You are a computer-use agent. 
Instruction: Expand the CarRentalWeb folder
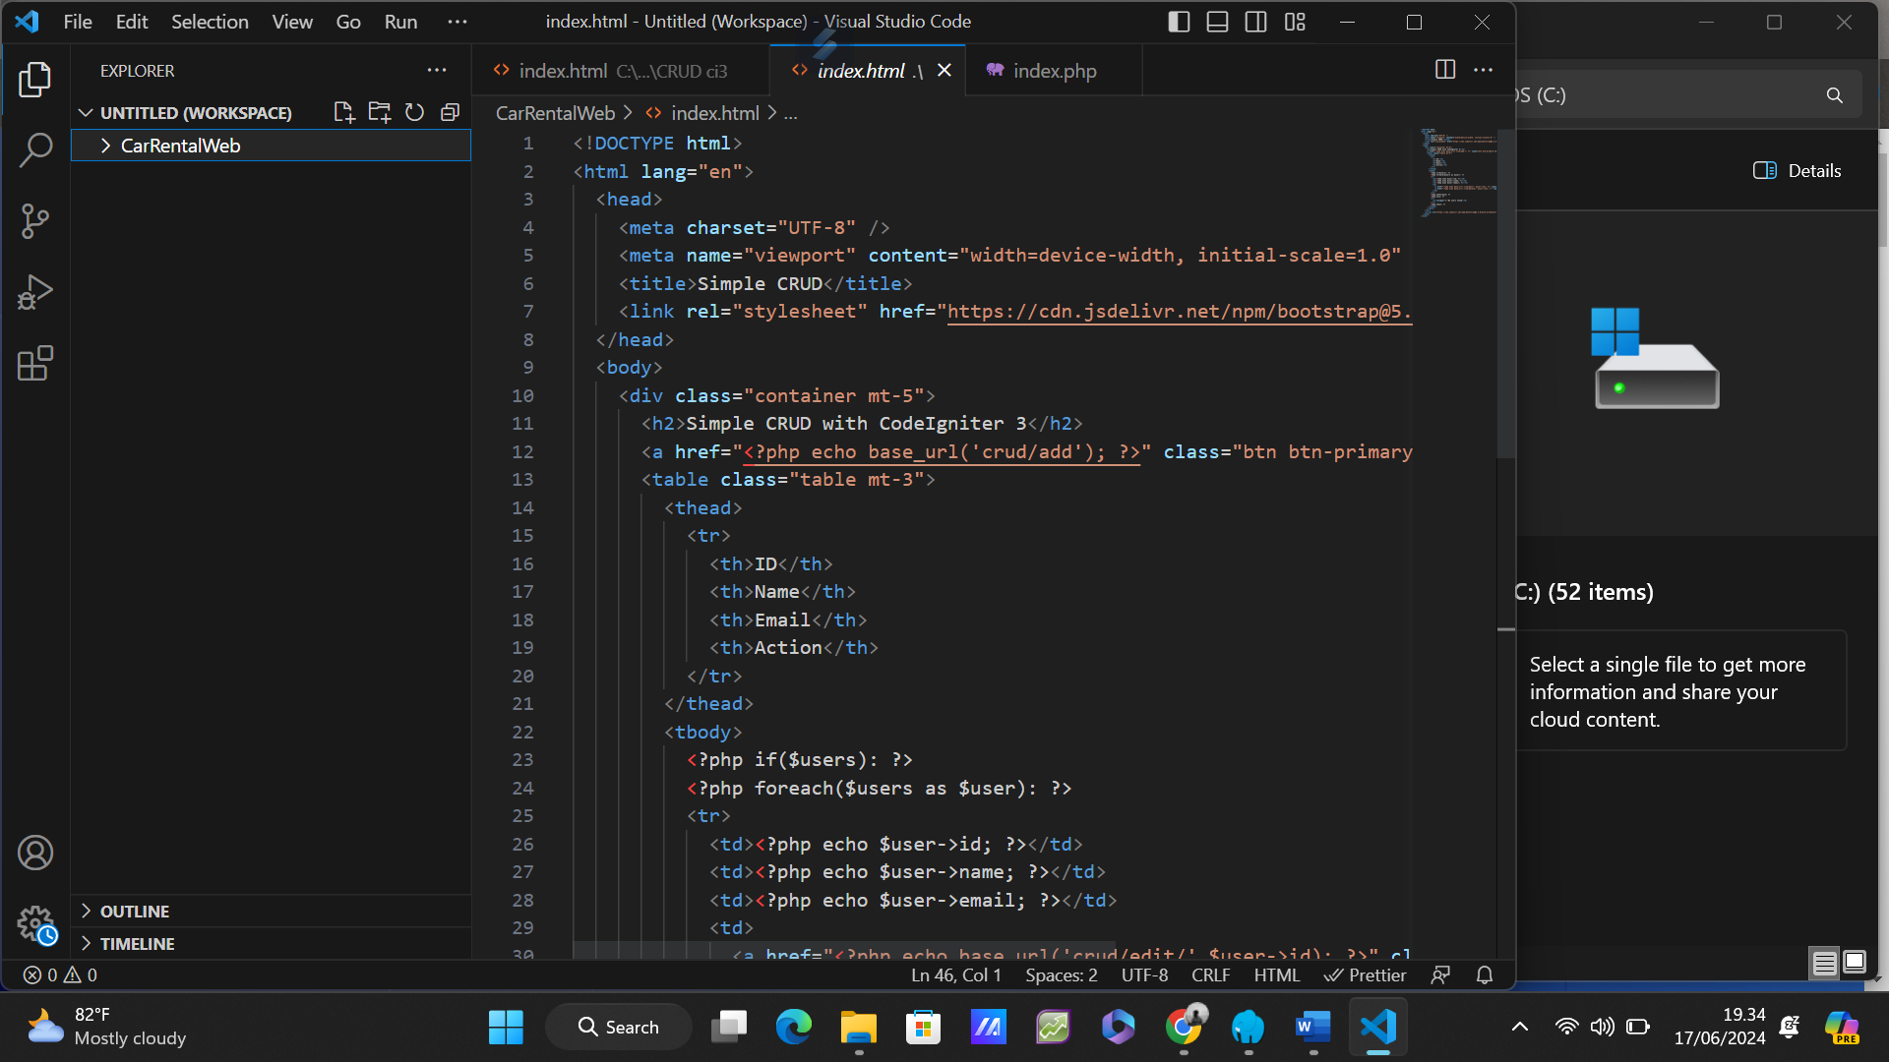271,146
